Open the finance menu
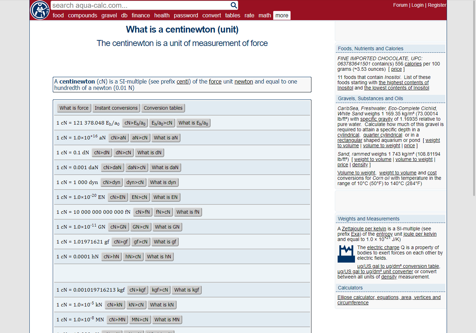The height and width of the screenshot is (333, 476). pyautogui.click(x=141, y=16)
